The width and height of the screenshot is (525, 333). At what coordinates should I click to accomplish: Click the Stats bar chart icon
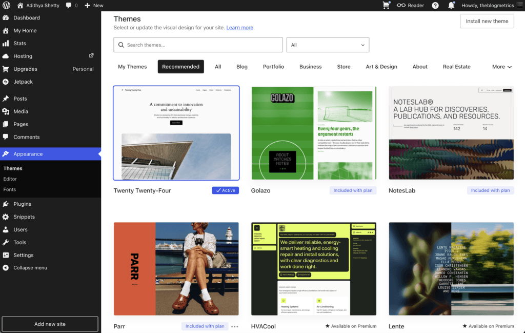[6, 43]
